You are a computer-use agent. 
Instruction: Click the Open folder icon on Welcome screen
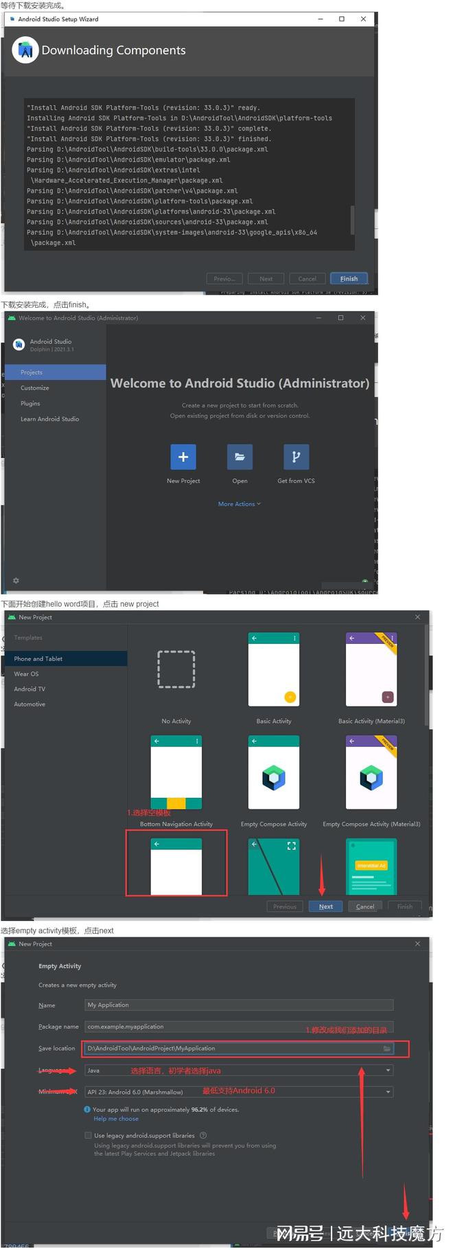240,457
